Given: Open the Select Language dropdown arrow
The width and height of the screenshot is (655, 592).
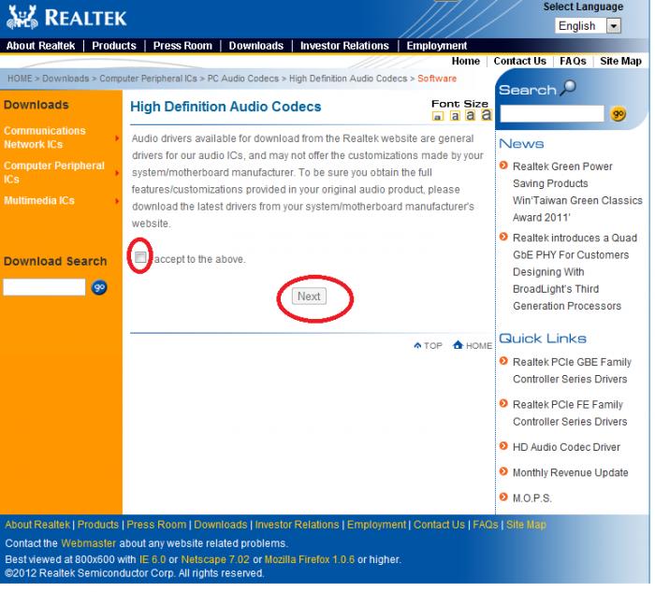Looking at the screenshot, I should click(613, 26).
